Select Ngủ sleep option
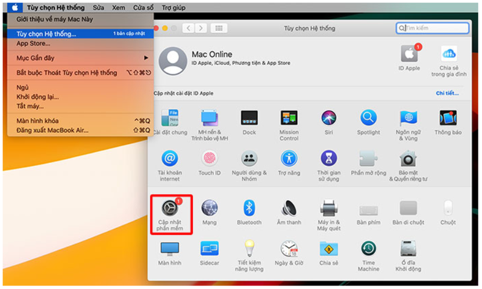482x289 pixels. coord(81,87)
